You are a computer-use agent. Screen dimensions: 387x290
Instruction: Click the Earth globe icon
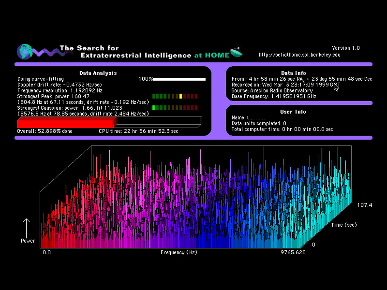[x=25, y=52]
